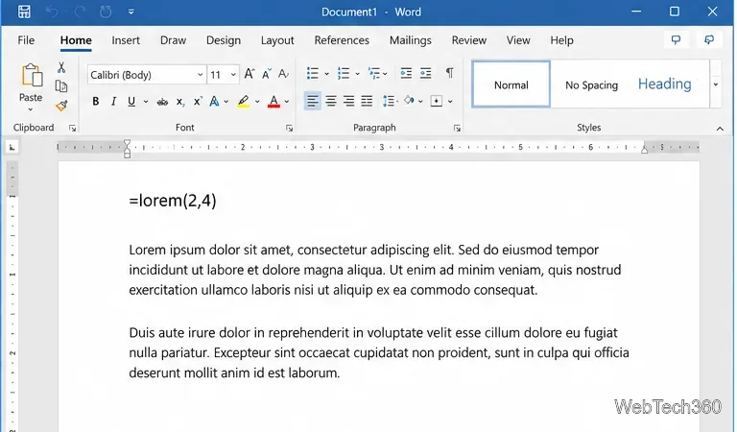Open the View ribbon tab
This screenshot has width=737, height=432.
coord(518,40)
